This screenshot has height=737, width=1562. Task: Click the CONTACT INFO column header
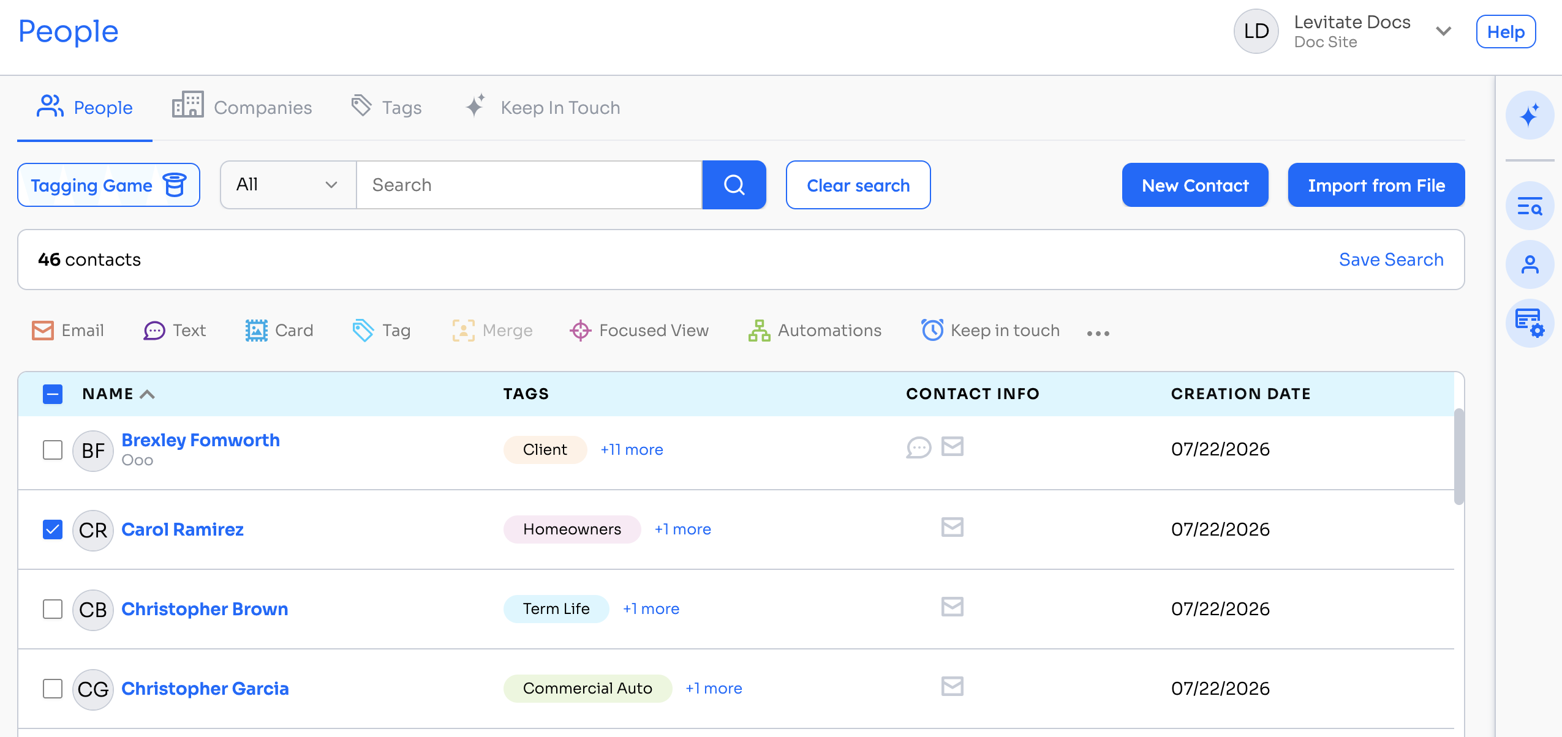(973, 394)
